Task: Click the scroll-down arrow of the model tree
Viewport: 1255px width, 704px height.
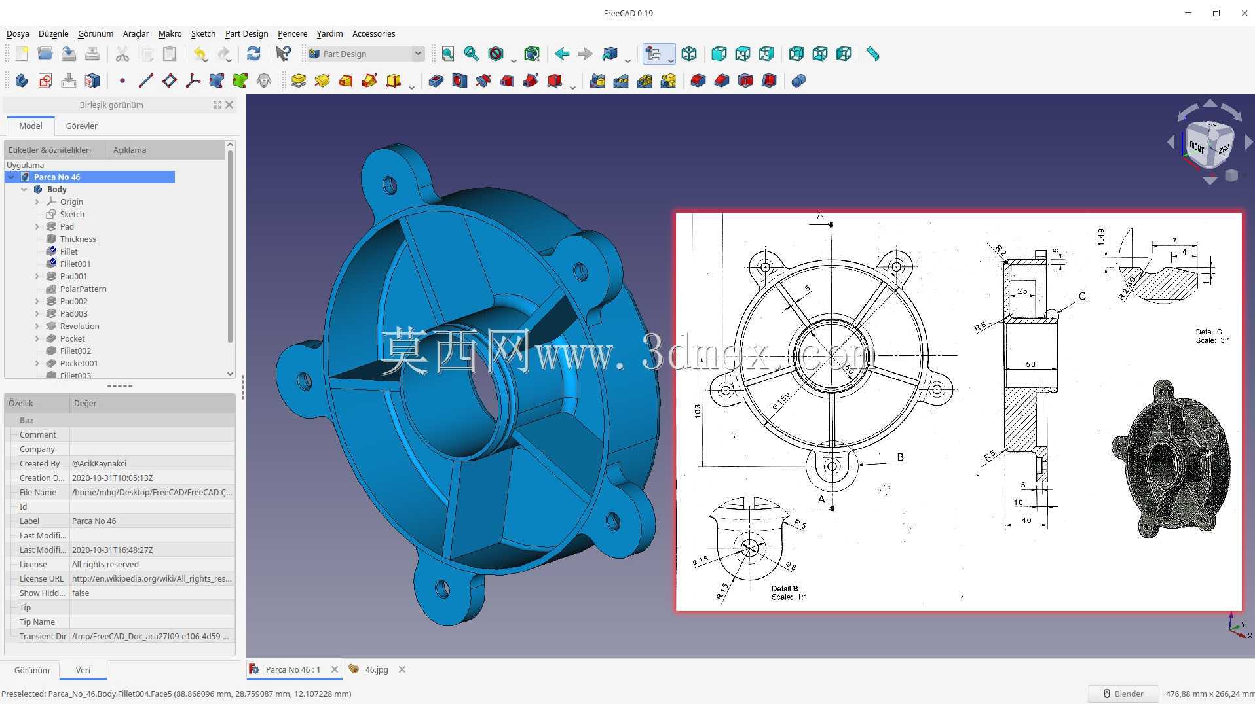Action: [230, 374]
